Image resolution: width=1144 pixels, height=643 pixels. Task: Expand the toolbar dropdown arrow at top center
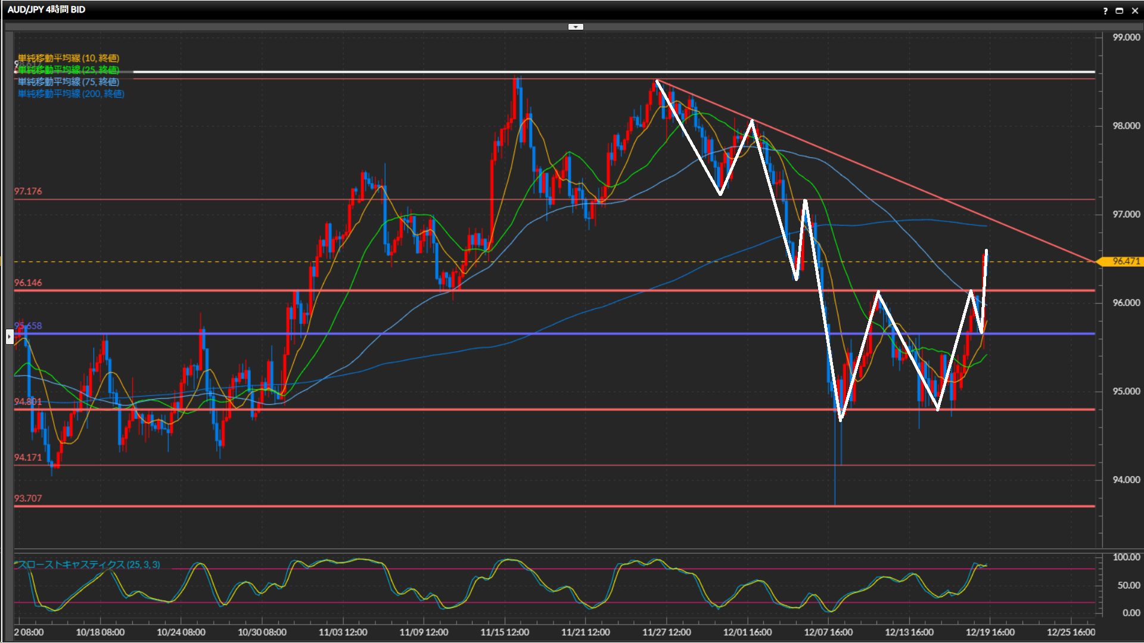[x=576, y=27]
